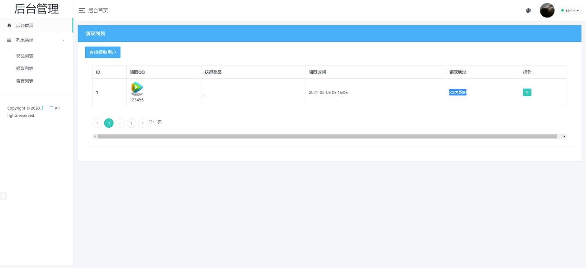
Task: Open 留言列表 submenu item
Action: click(25, 81)
